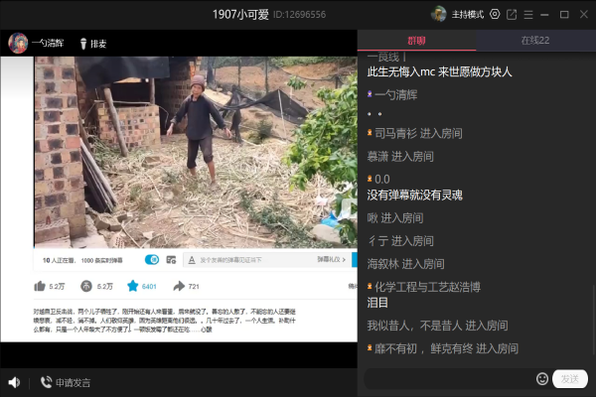Mute the room speaker volume
The image size is (596, 397).
click(14, 382)
